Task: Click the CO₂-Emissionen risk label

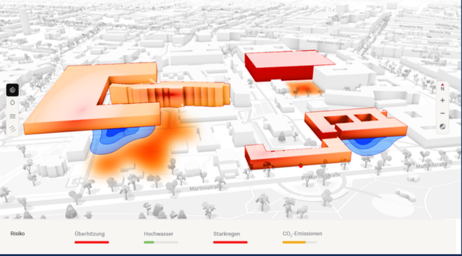Action: coord(302,234)
